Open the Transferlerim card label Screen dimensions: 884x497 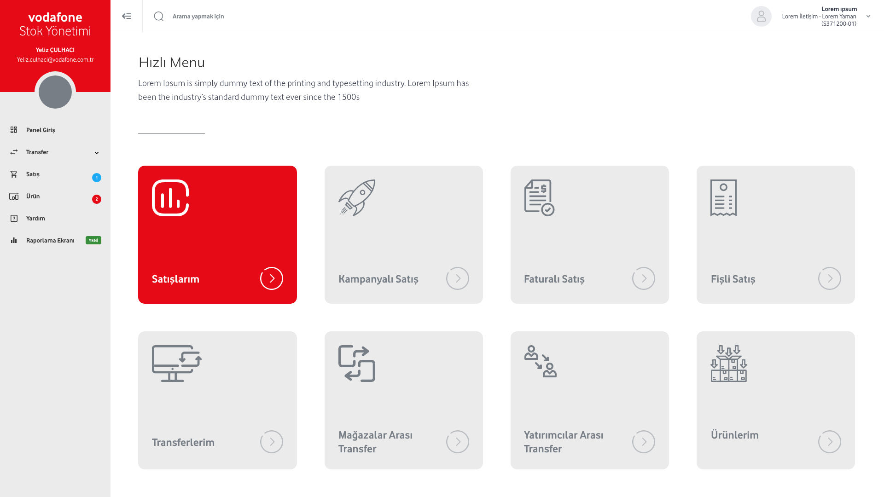pyautogui.click(x=183, y=442)
